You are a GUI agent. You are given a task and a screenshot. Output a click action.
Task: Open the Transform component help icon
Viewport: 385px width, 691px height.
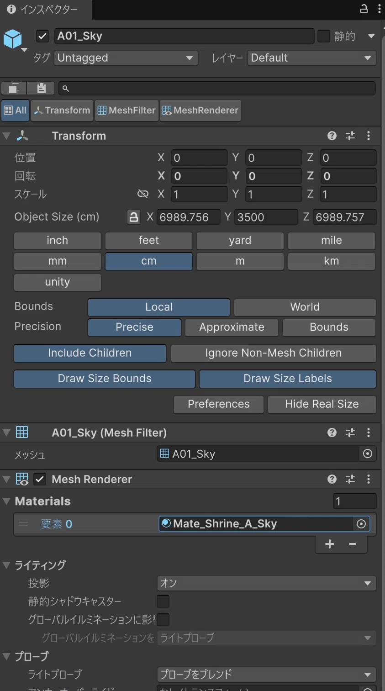(x=332, y=136)
